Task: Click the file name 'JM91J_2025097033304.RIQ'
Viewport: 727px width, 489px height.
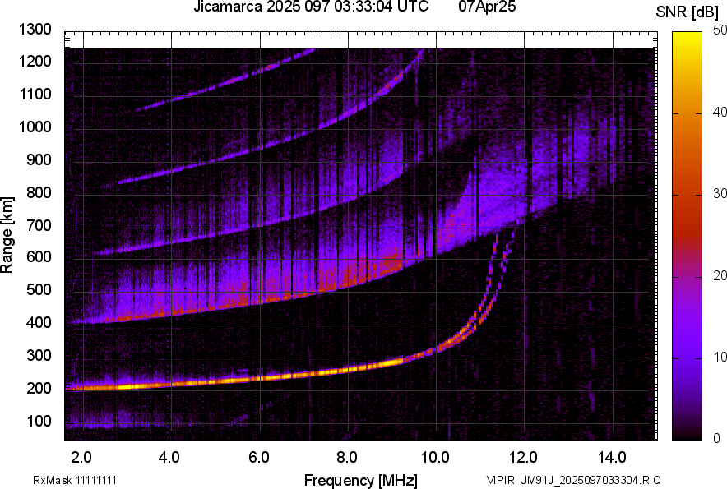Action: click(x=590, y=480)
